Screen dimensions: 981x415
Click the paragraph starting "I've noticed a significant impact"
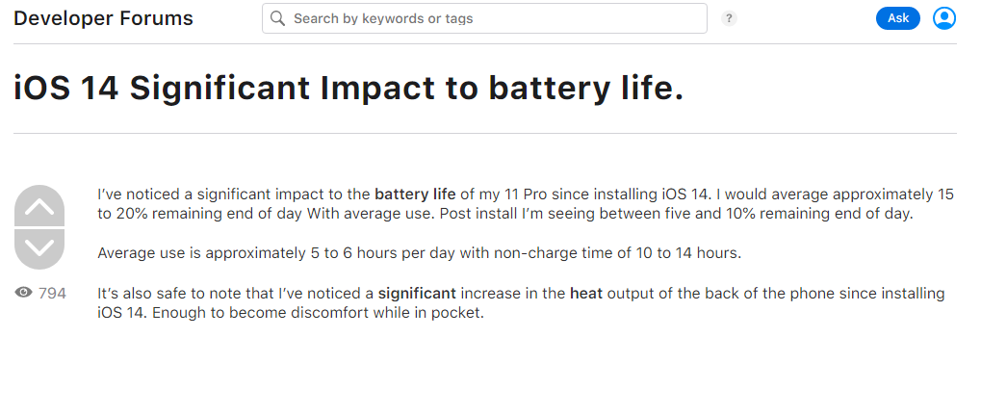click(x=526, y=203)
